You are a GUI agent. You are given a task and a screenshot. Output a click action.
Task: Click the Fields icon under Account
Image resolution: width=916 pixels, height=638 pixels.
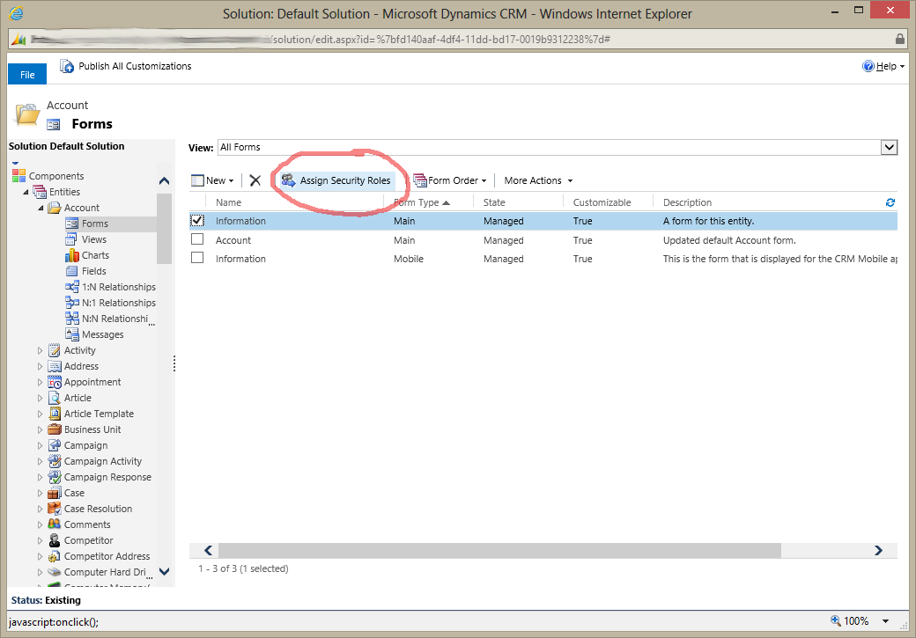click(71, 271)
